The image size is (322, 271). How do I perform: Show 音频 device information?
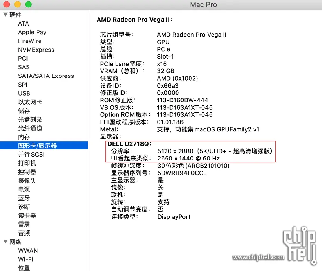pos(24,233)
